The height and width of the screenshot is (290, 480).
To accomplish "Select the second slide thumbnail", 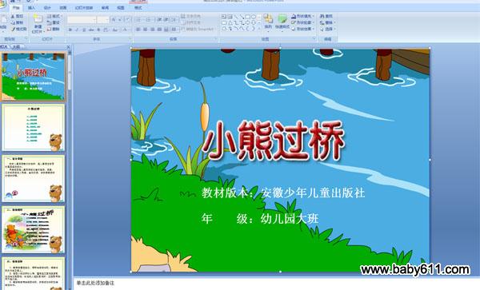I will [x=34, y=128].
